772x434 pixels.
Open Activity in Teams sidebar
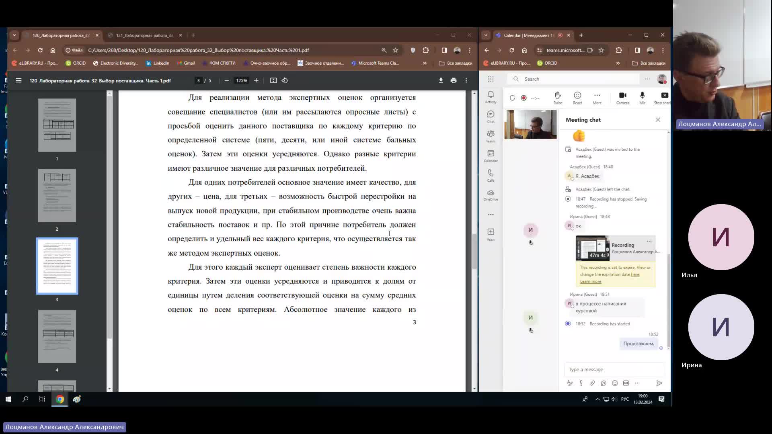pos(491,97)
